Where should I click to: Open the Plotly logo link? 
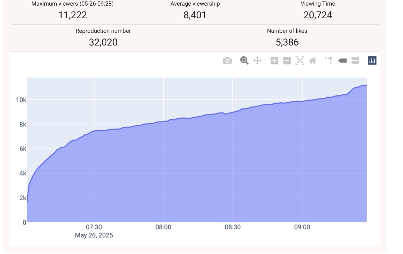click(x=372, y=61)
